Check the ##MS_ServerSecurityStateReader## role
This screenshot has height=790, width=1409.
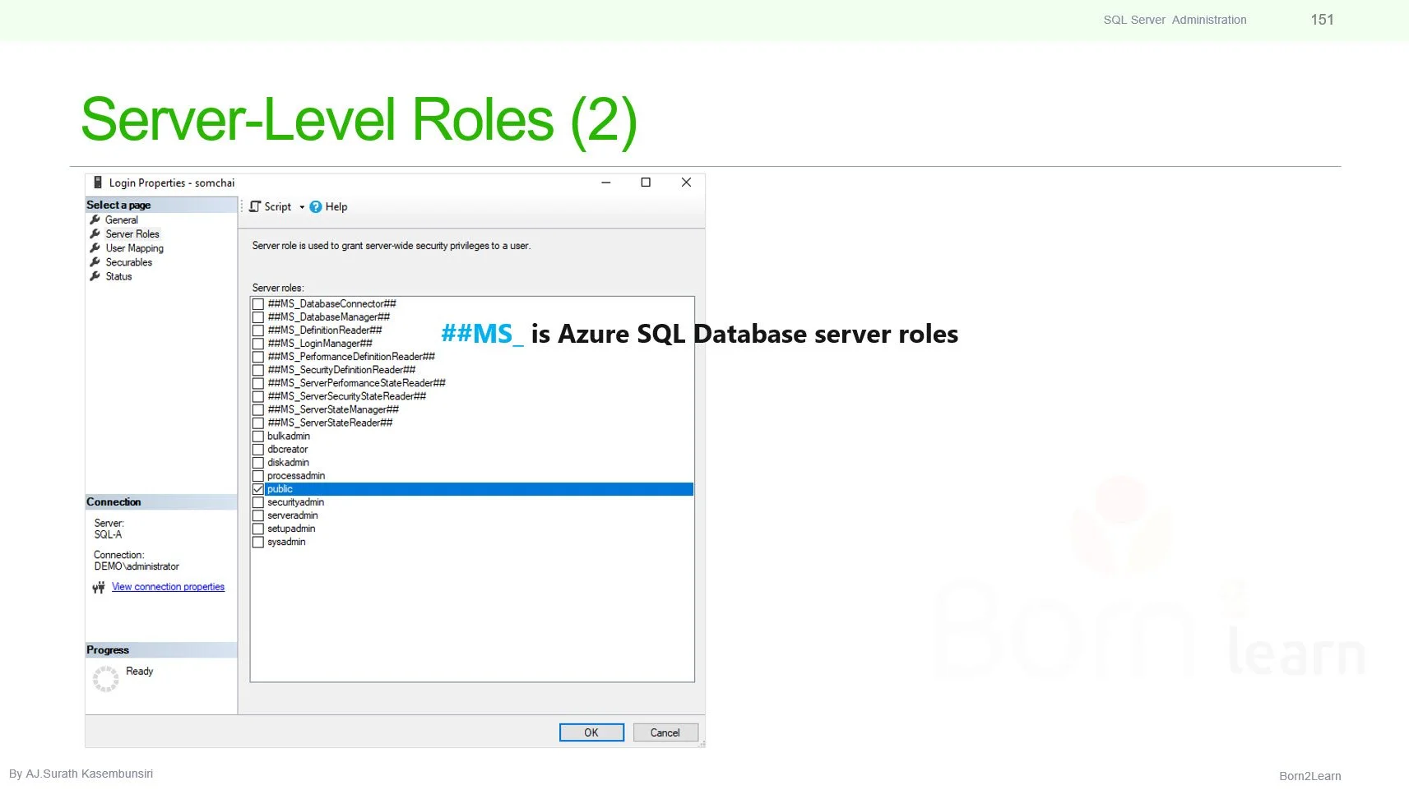tap(258, 396)
